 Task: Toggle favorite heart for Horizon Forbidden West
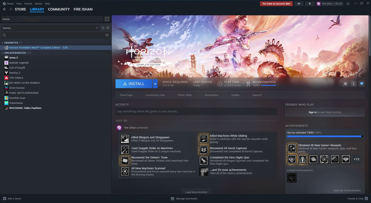pyautogui.click(x=361, y=84)
